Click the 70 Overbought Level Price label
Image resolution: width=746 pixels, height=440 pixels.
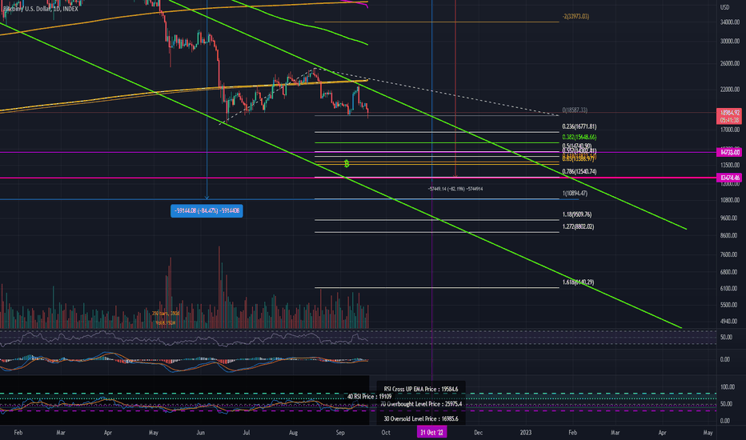tap(420, 404)
